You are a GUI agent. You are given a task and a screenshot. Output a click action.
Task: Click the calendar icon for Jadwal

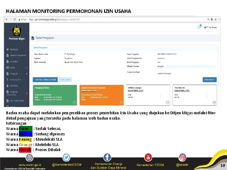(x=8, y=67)
